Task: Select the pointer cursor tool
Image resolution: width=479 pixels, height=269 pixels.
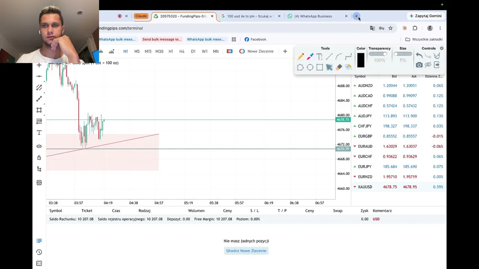Action: (x=329, y=67)
